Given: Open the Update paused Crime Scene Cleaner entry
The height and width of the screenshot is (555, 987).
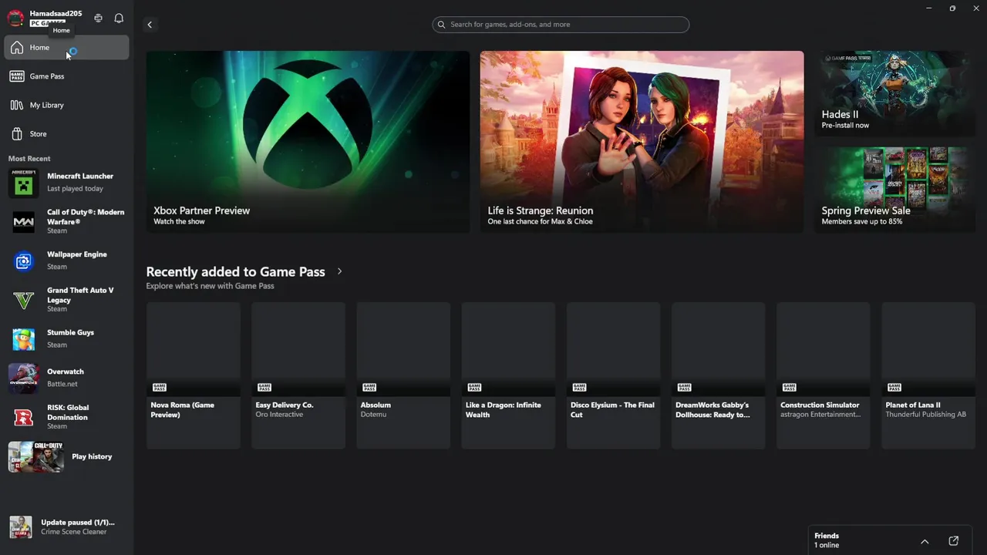Looking at the screenshot, I should [66, 527].
